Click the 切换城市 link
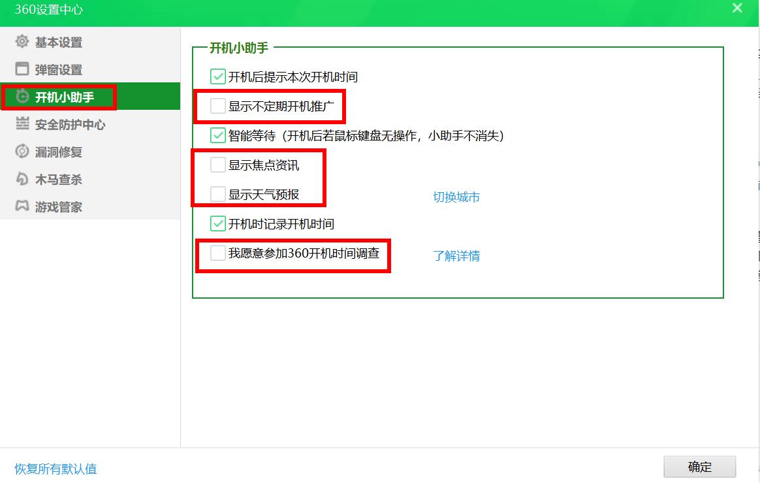 click(456, 197)
